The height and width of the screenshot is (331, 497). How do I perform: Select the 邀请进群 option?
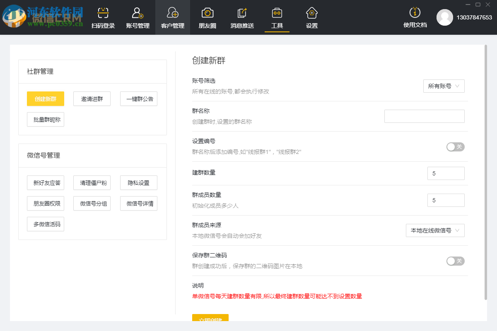coord(92,98)
